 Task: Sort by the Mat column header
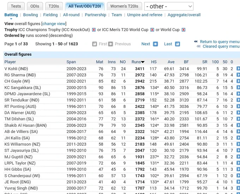tap(100, 62)
